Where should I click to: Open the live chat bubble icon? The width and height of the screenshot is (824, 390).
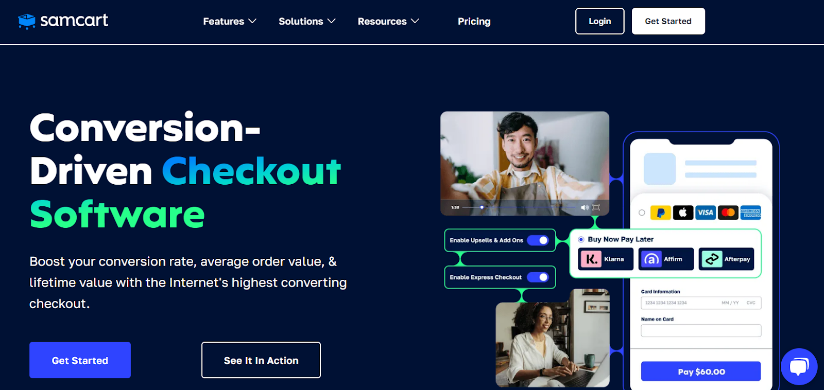(x=799, y=366)
